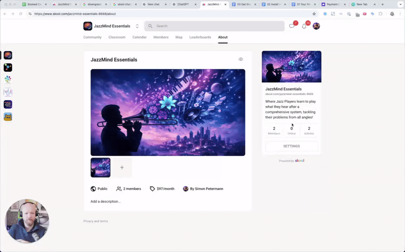The width and height of the screenshot is (405, 252).
Task: Open the notifications bell
Action: pyautogui.click(x=304, y=26)
